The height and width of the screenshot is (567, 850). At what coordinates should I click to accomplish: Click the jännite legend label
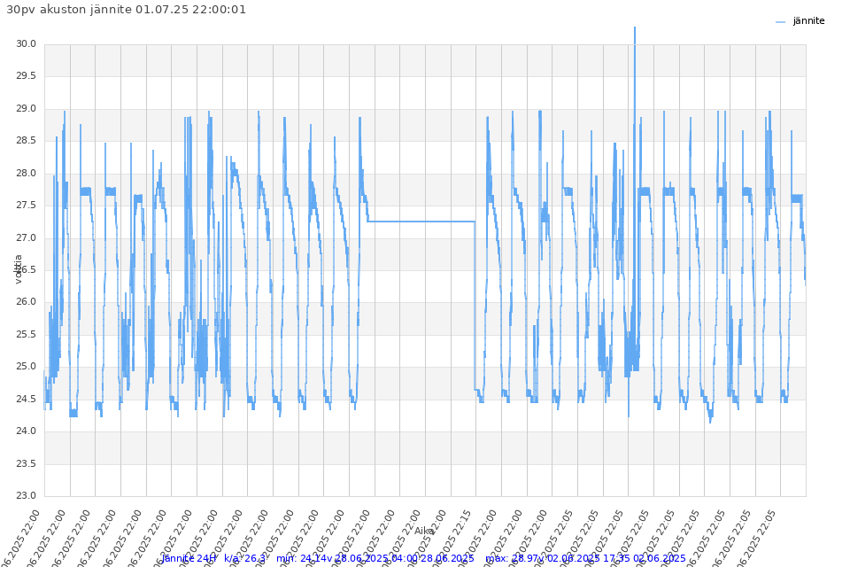(x=808, y=20)
